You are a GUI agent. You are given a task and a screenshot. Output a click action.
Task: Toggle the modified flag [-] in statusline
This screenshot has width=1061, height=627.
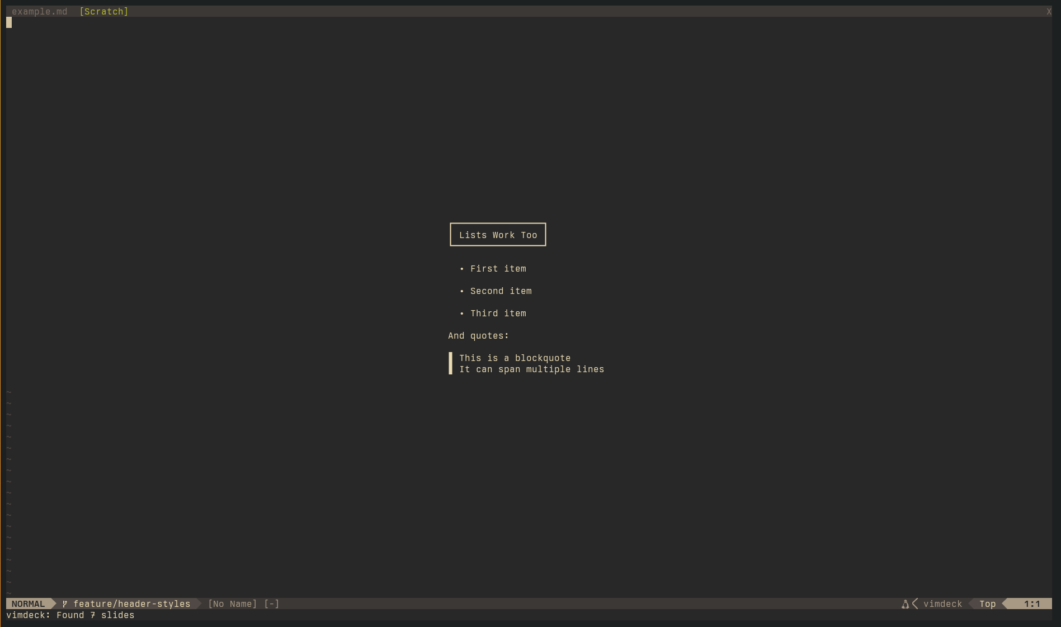tap(272, 604)
